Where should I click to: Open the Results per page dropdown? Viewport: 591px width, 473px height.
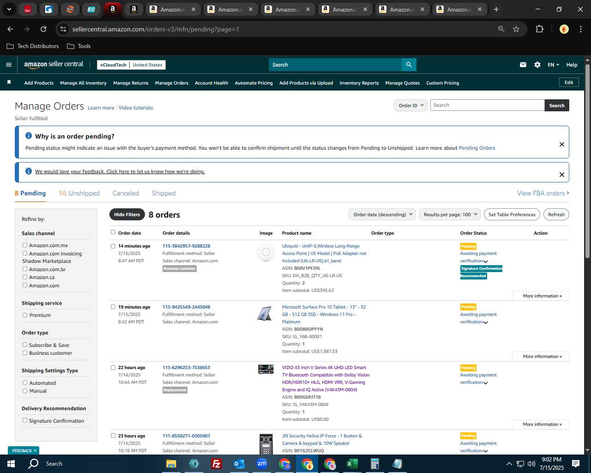450,214
